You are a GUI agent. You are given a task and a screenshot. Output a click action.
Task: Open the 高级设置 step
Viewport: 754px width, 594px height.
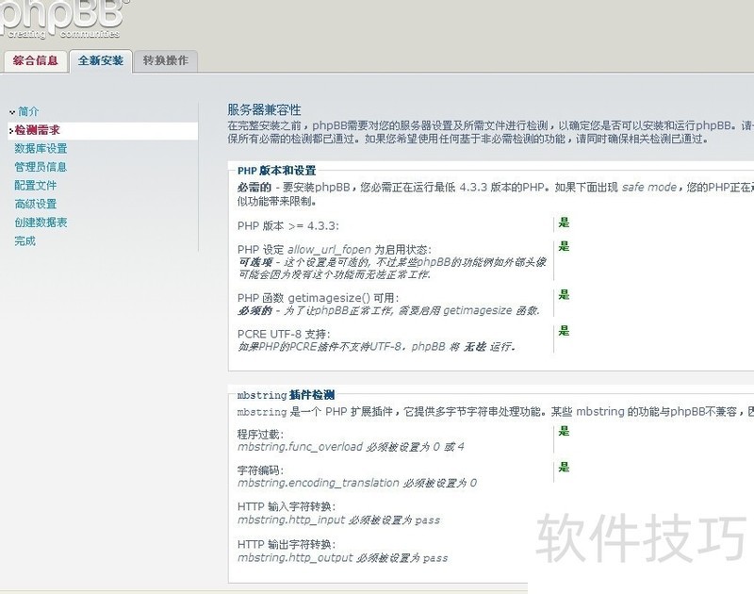(x=35, y=204)
